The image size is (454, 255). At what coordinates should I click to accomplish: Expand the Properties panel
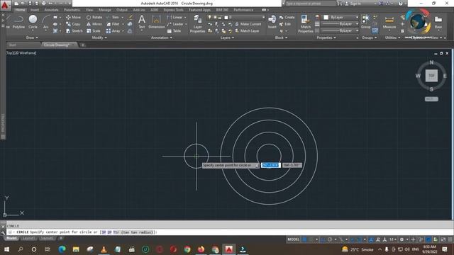(326, 38)
